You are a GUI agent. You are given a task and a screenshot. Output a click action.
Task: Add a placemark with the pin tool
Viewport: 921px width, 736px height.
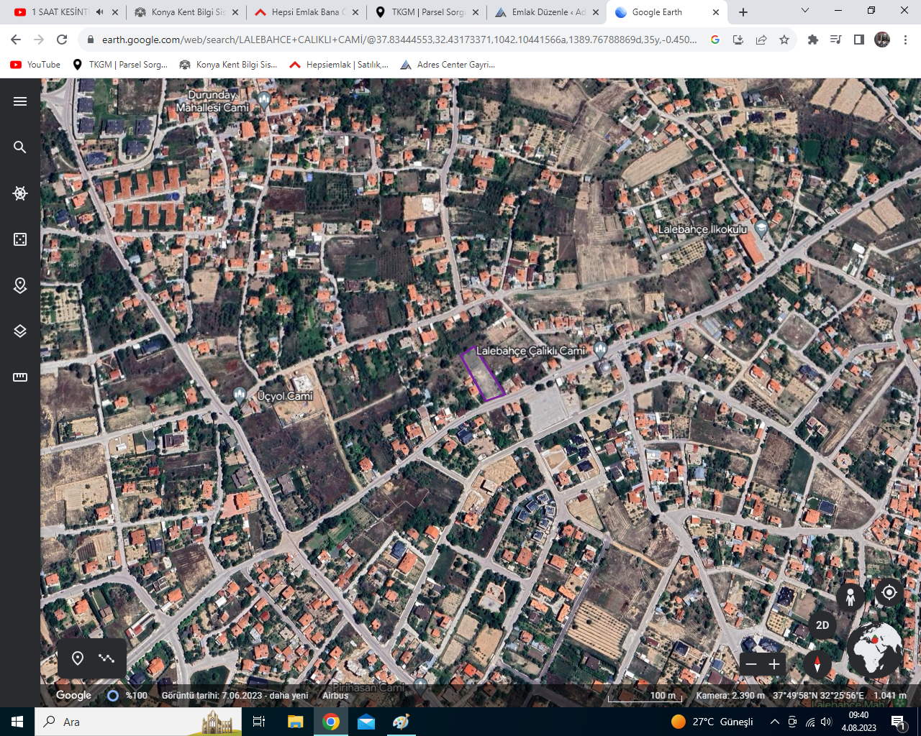click(x=78, y=658)
